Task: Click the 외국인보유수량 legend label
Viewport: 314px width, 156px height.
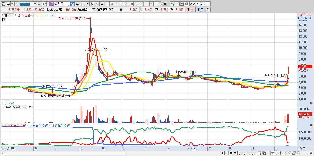Action: [x=15, y=125]
